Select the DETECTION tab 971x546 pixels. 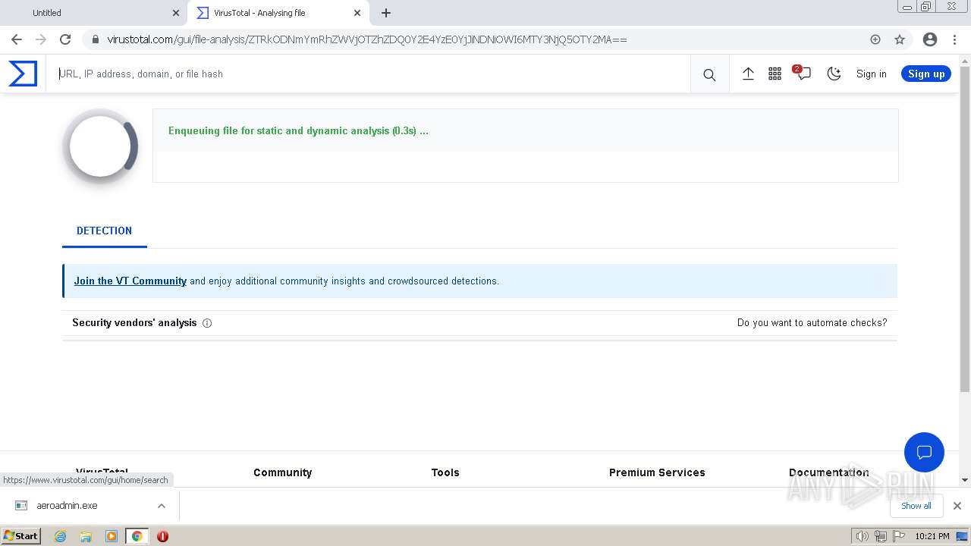(104, 231)
